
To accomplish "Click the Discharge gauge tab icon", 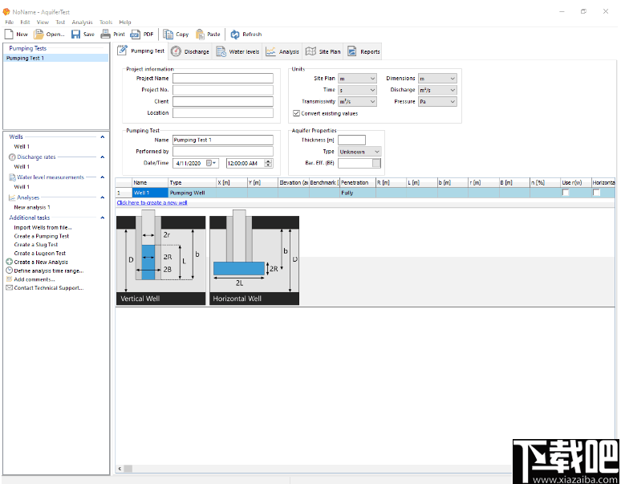I will [176, 51].
